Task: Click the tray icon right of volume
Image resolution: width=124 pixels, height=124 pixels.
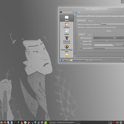Action: pyautogui.click(x=121, y=122)
